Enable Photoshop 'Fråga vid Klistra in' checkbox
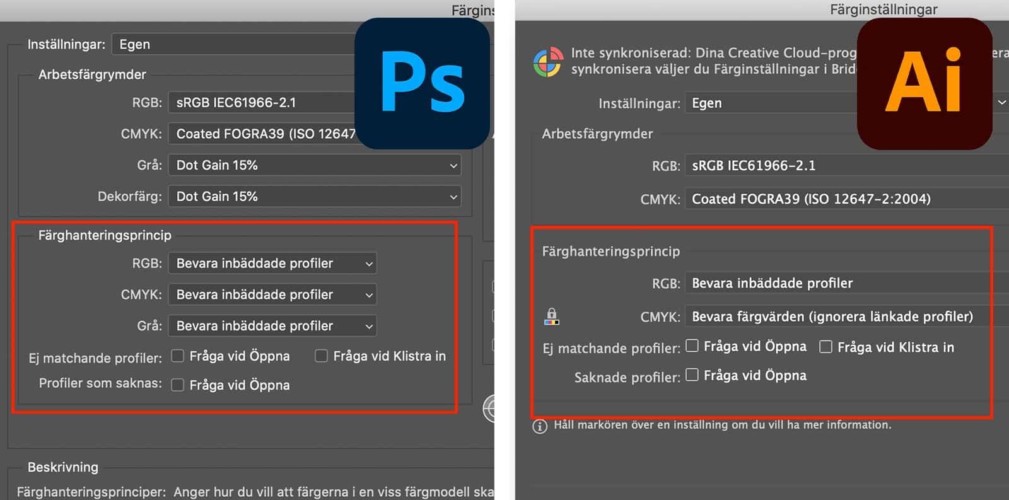The image size is (1009, 500). point(322,356)
